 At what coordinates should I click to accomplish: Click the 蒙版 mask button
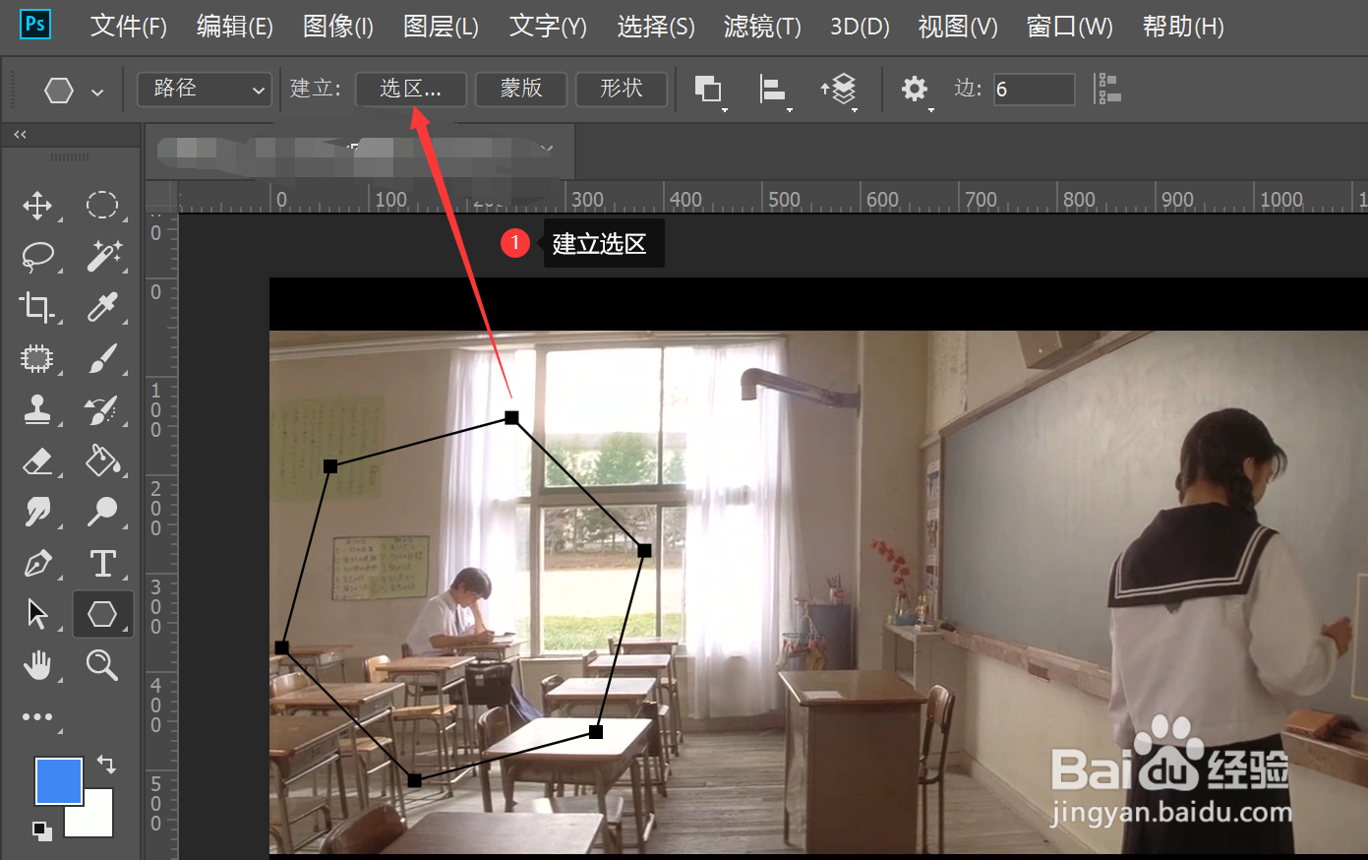(521, 89)
